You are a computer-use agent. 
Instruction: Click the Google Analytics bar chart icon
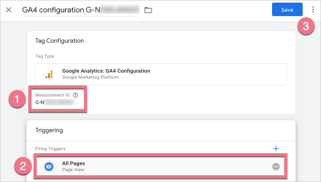(49, 74)
